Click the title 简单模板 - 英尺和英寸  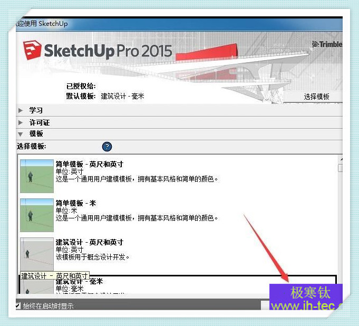(x=90, y=164)
